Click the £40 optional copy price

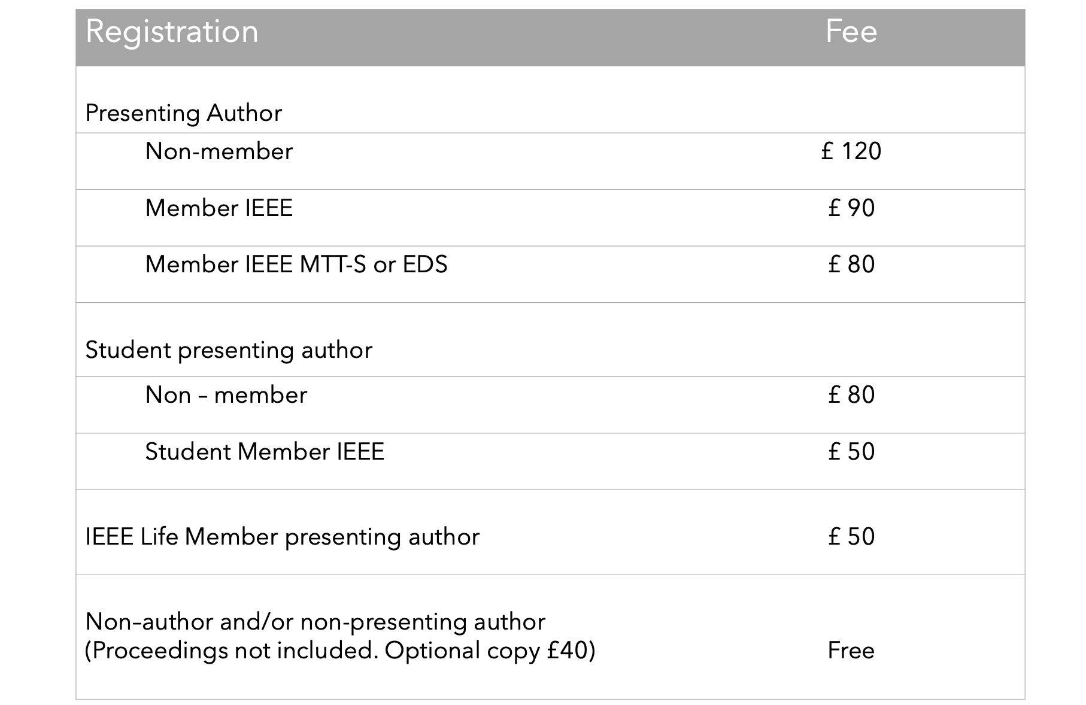click(568, 651)
